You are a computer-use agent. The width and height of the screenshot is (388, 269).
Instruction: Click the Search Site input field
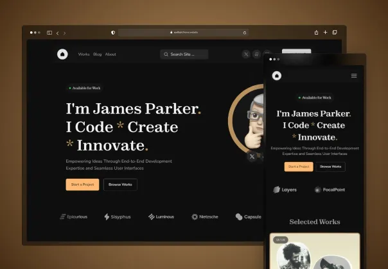(184, 54)
